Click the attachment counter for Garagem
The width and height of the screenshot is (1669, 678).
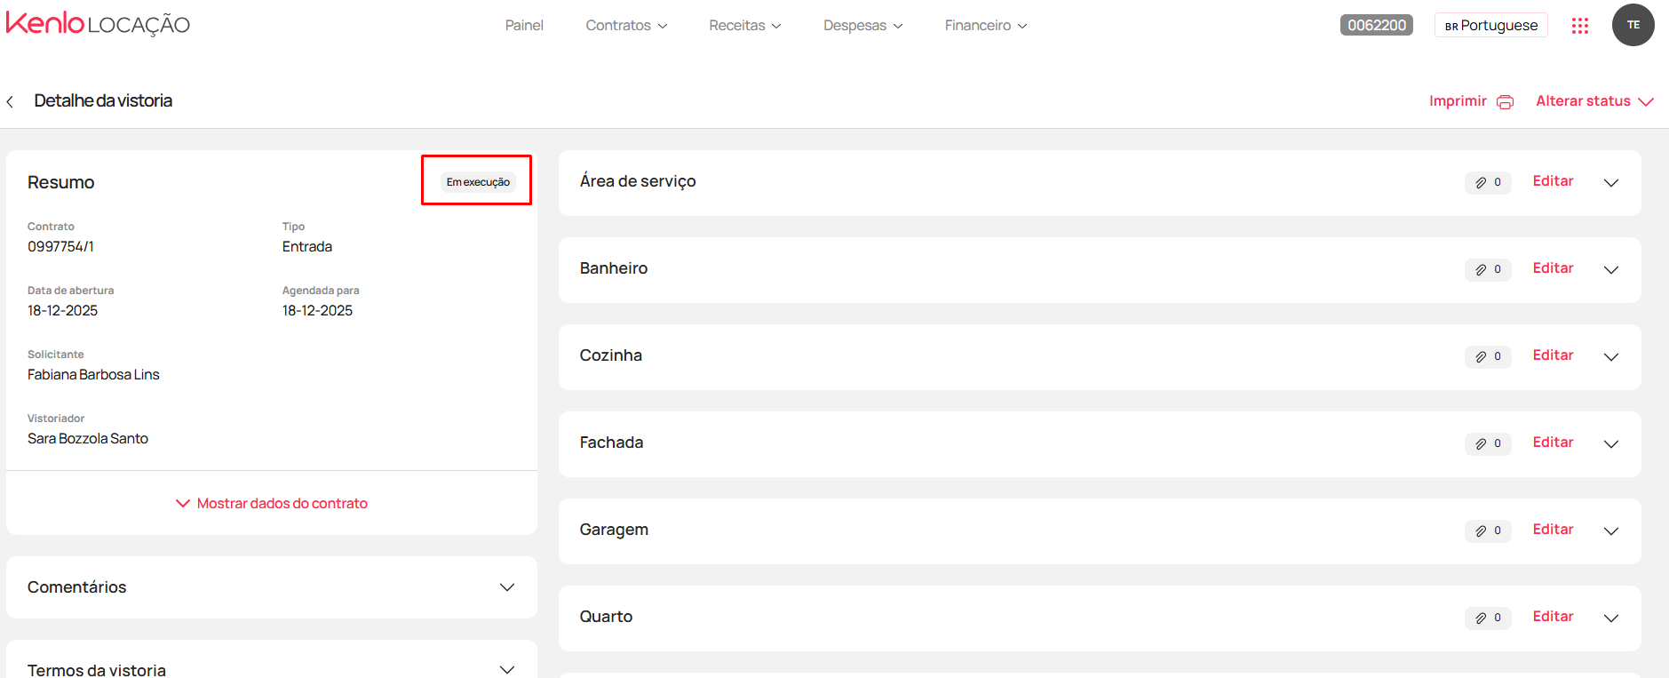[x=1488, y=530]
